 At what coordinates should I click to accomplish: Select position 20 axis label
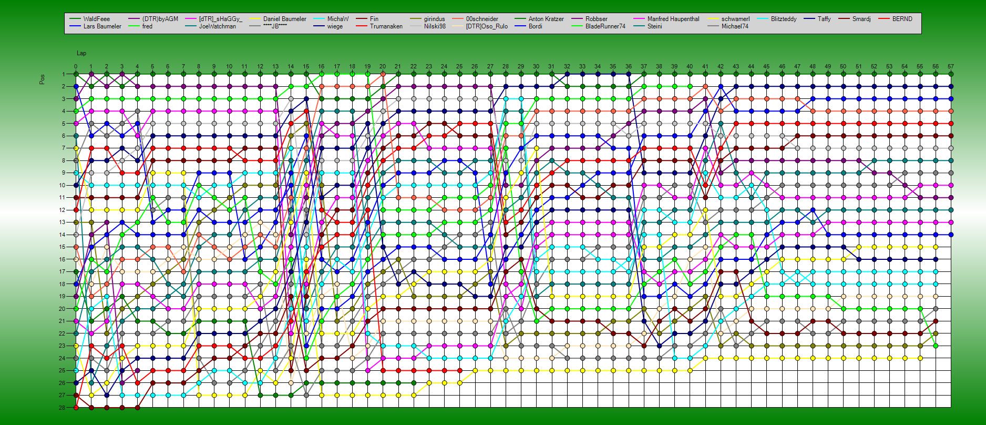click(x=62, y=309)
